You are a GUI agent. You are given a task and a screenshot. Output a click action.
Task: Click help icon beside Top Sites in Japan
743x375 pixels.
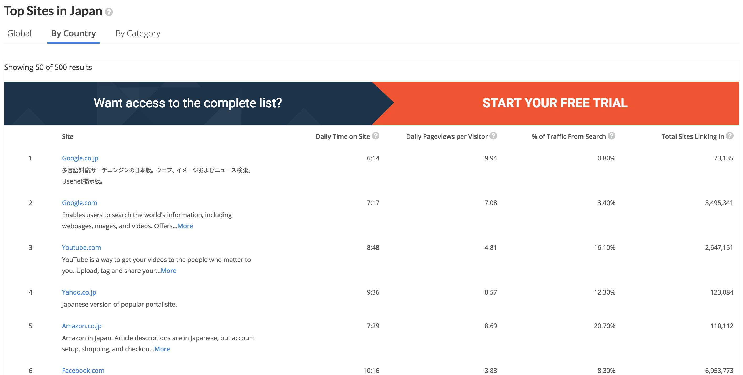coord(109,12)
